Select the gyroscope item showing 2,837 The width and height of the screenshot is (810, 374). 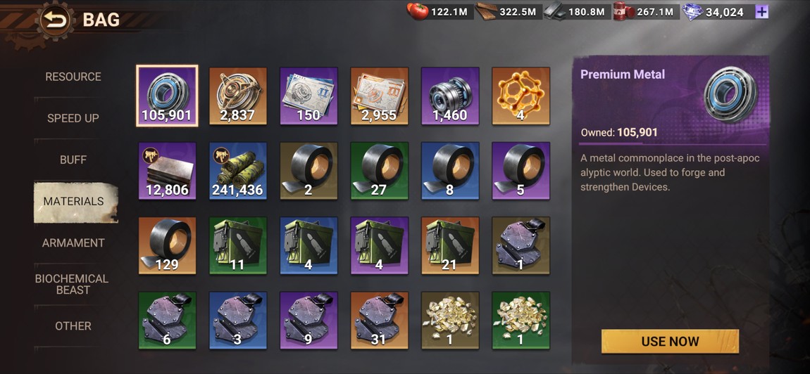(x=237, y=96)
